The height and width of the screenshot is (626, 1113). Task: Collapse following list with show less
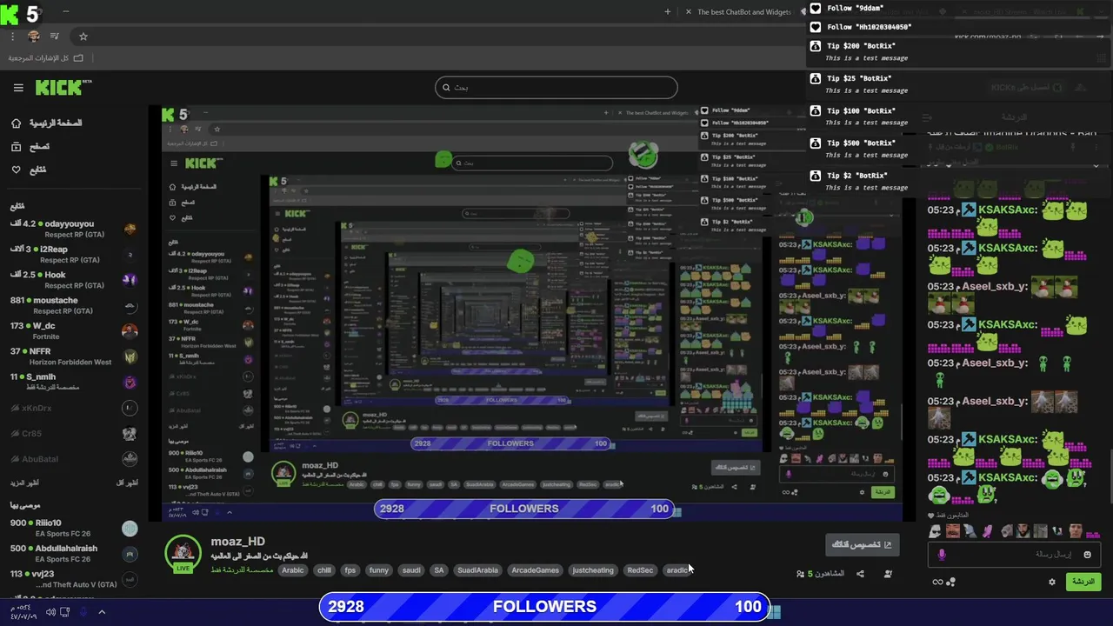tap(128, 483)
